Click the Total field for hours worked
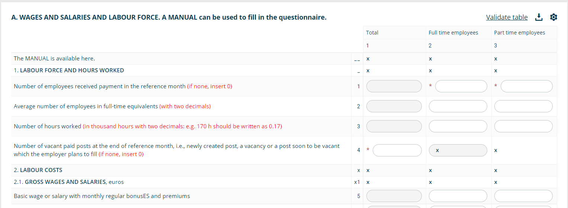The image size is (568, 208). 394,126
